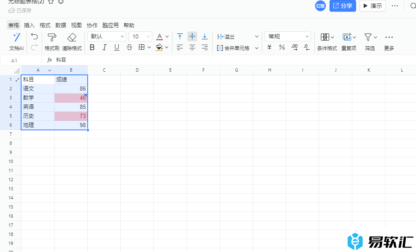Open the font size 10 dropdown

click(x=140, y=36)
